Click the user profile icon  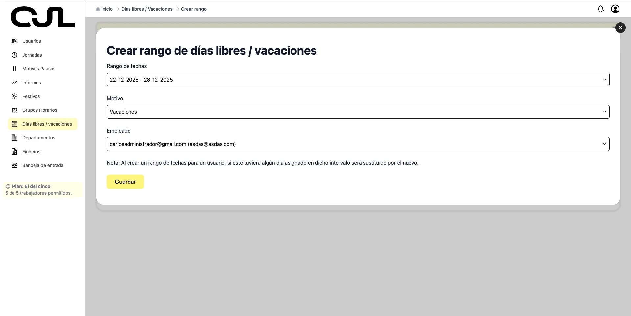click(615, 9)
